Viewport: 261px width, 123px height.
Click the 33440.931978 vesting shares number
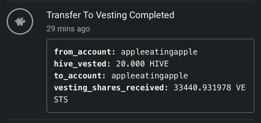click(x=203, y=88)
